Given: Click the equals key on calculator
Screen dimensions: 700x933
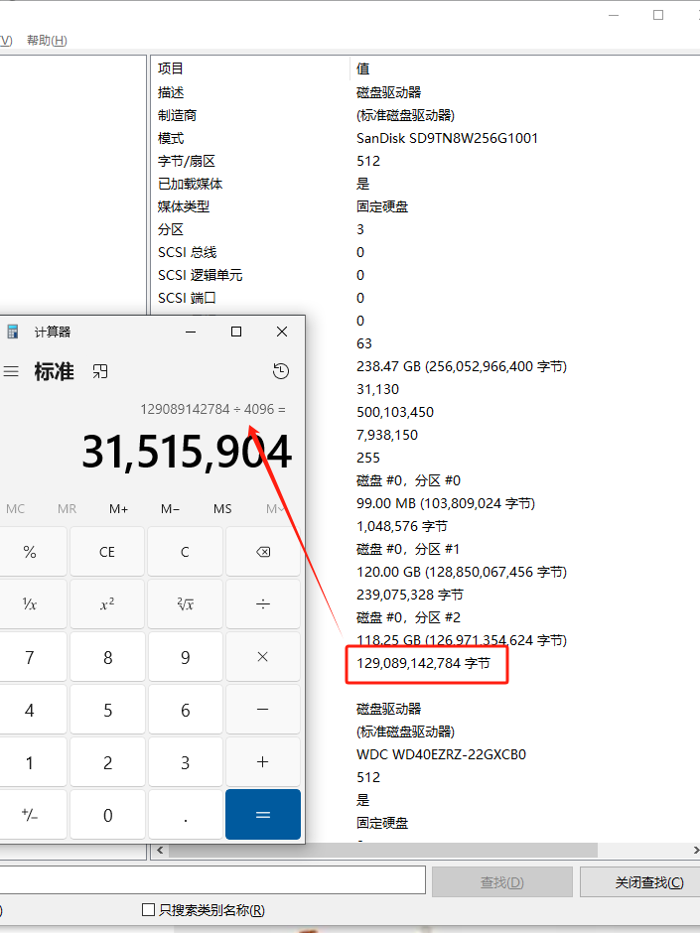Looking at the screenshot, I should [263, 815].
